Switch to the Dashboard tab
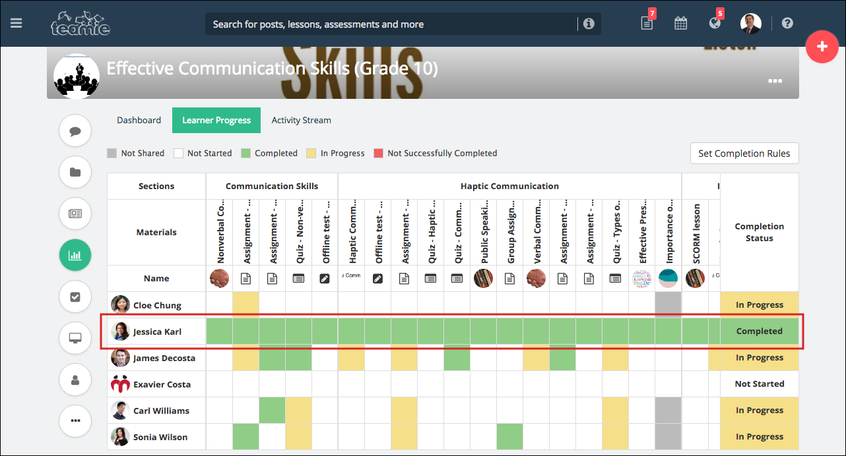This screenshot has width=846, height=456. (139, 120)
